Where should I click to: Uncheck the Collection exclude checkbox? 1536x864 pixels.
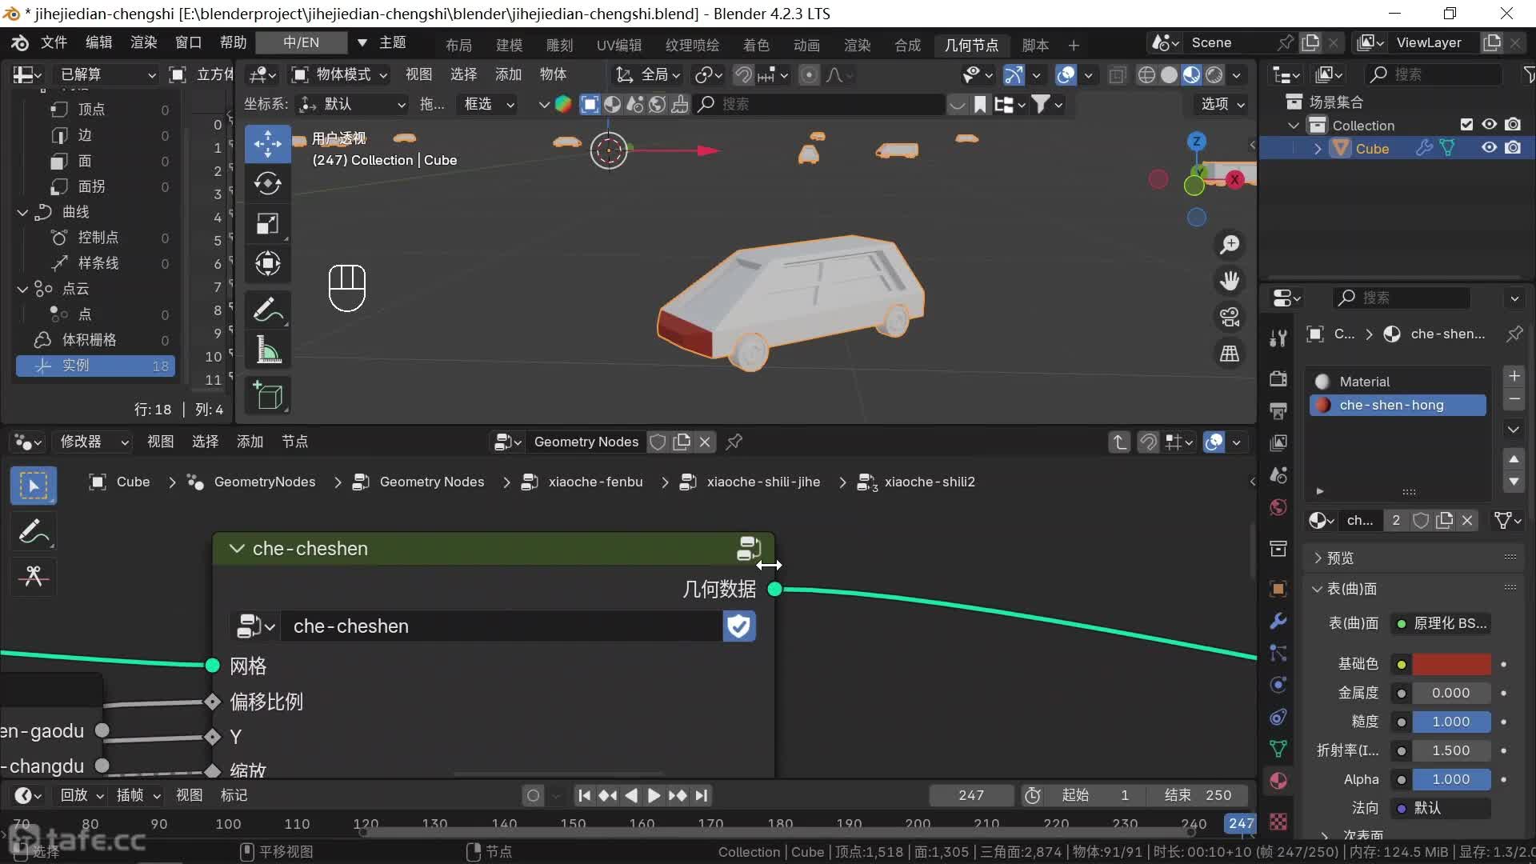[x=1466, y=125]
